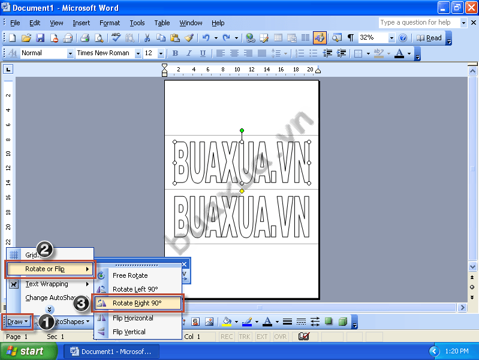Choose Rotate Right 90° option

coord(138,303)
